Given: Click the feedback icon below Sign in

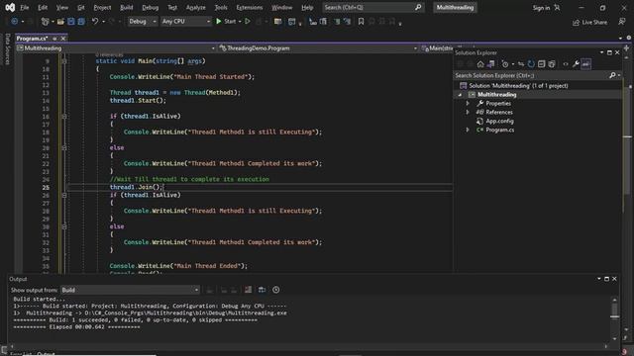Looking at the screenshot, I should point(622,22).
